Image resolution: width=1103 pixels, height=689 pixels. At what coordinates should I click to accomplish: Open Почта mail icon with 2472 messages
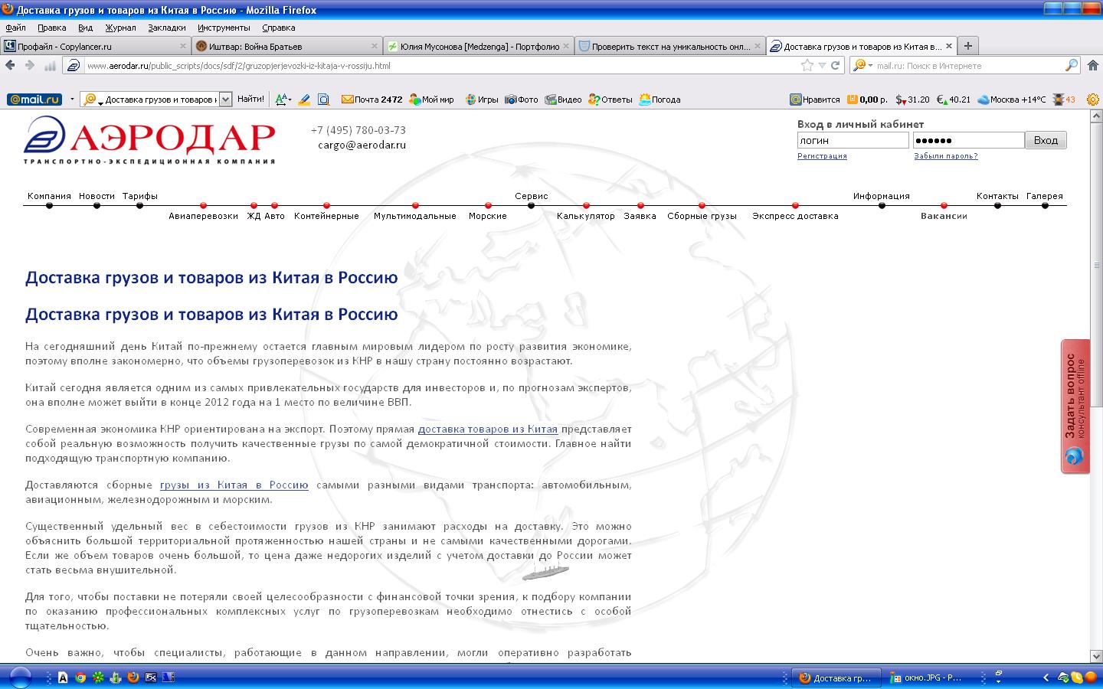(371, 100)
